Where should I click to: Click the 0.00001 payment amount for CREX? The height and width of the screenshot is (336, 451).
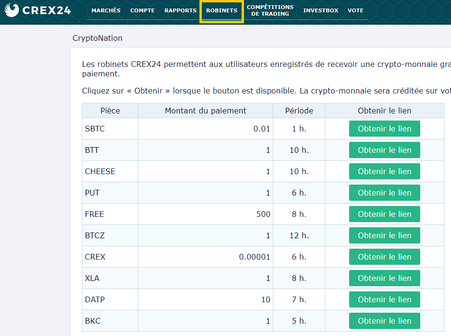point(254,256)
